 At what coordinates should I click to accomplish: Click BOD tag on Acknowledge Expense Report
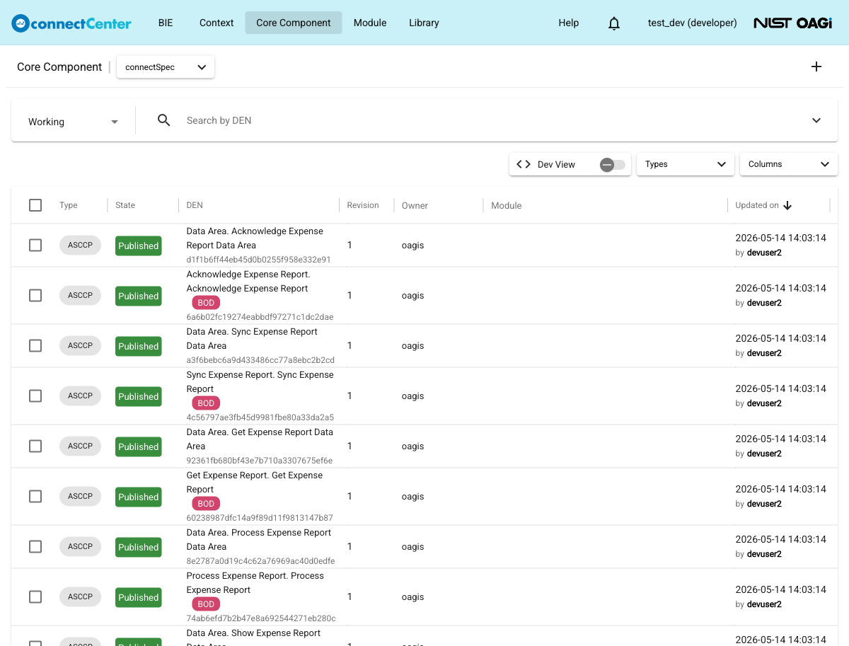206,303
